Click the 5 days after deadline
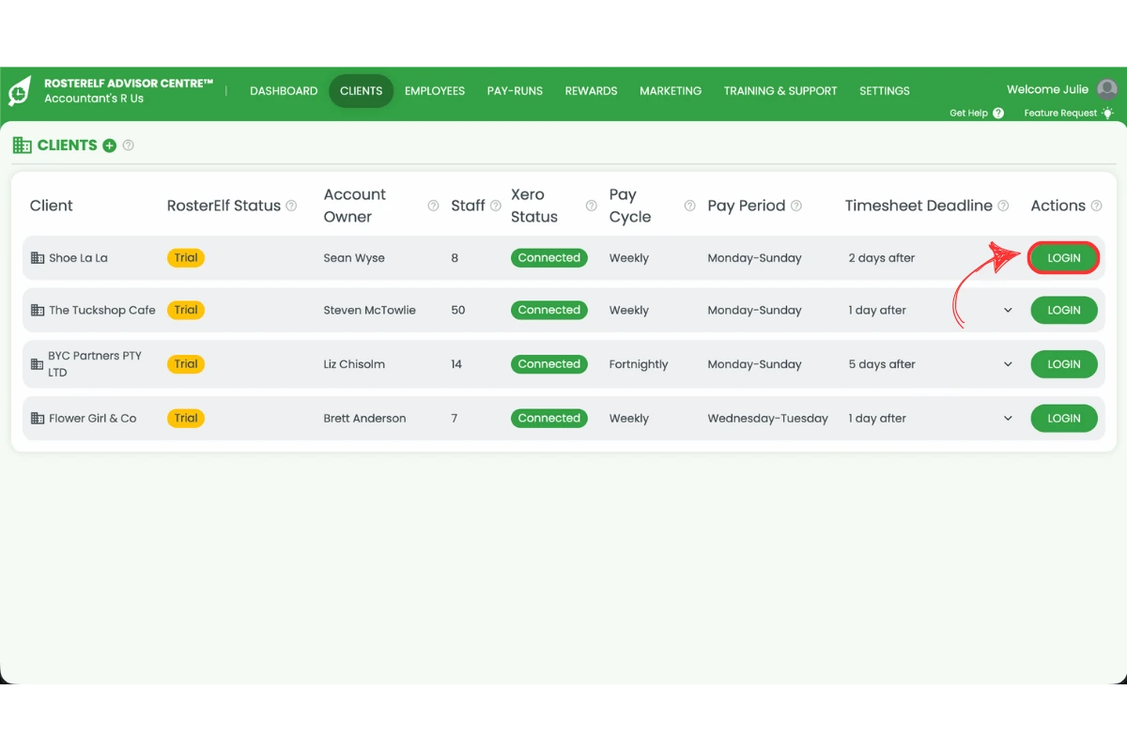The width and height of the screenshot is (1127, 751). coord(882,364)
